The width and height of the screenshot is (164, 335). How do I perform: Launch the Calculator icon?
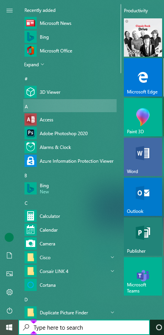click(x=31, y=216)
